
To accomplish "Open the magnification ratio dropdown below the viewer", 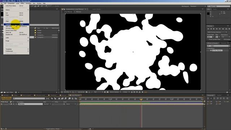I will click(x=67, y=92).
